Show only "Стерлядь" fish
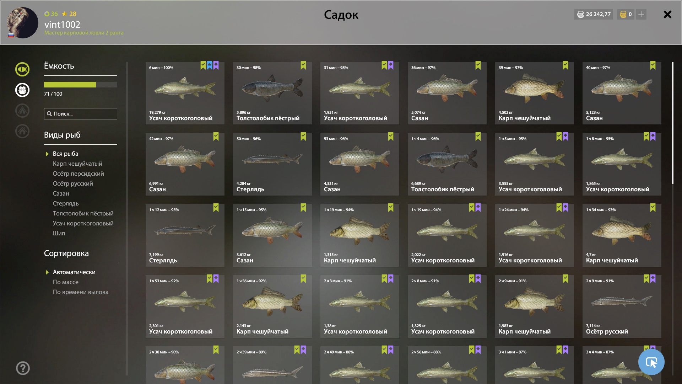Image resolution: width=682 pixels, height=384 pixels. tap(66, 203)
